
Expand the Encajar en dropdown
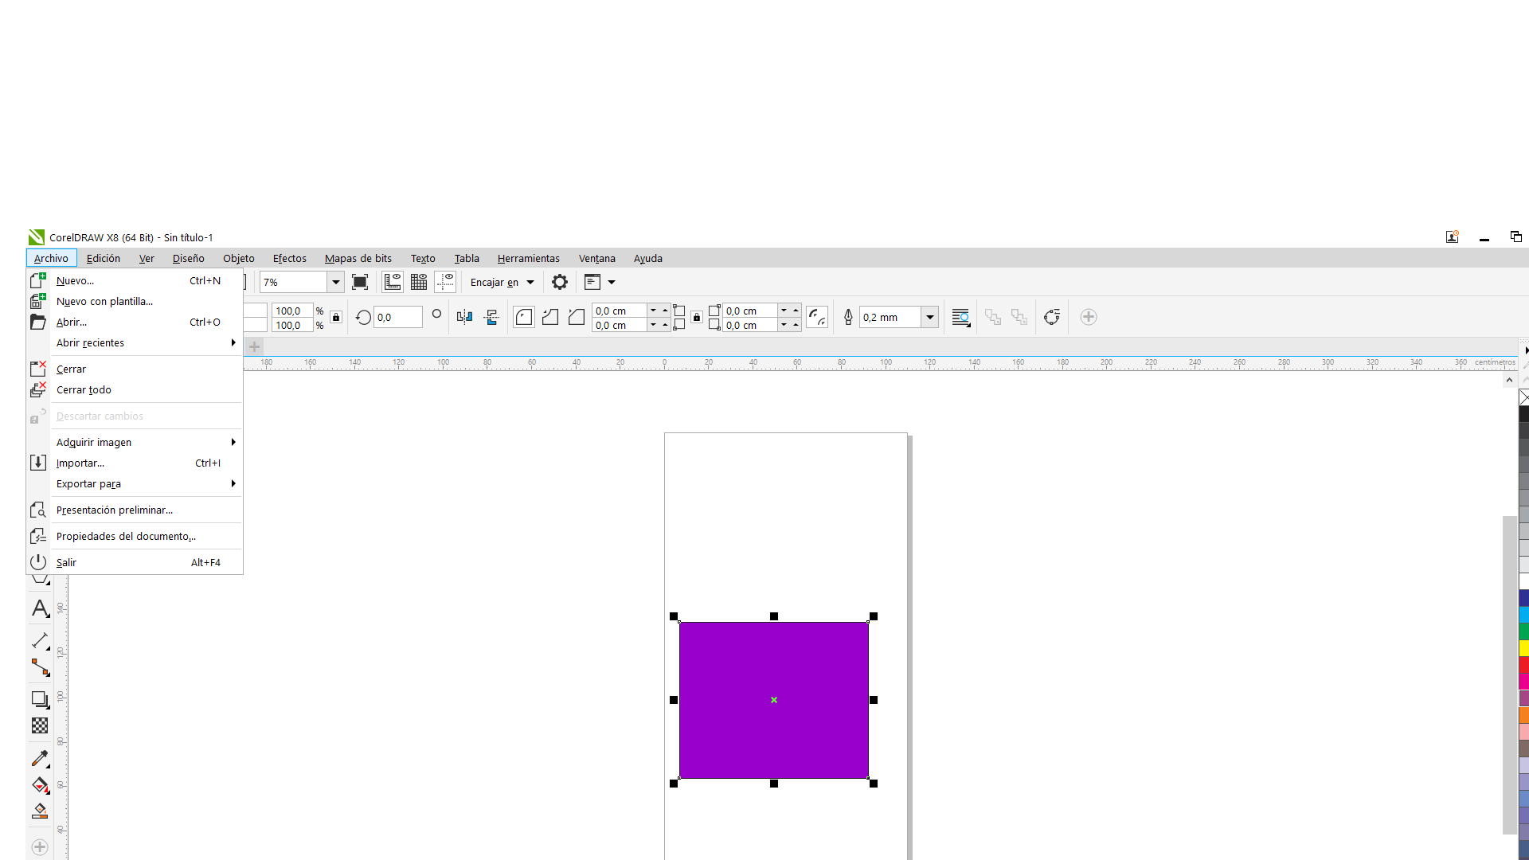[x=530, y=282]
